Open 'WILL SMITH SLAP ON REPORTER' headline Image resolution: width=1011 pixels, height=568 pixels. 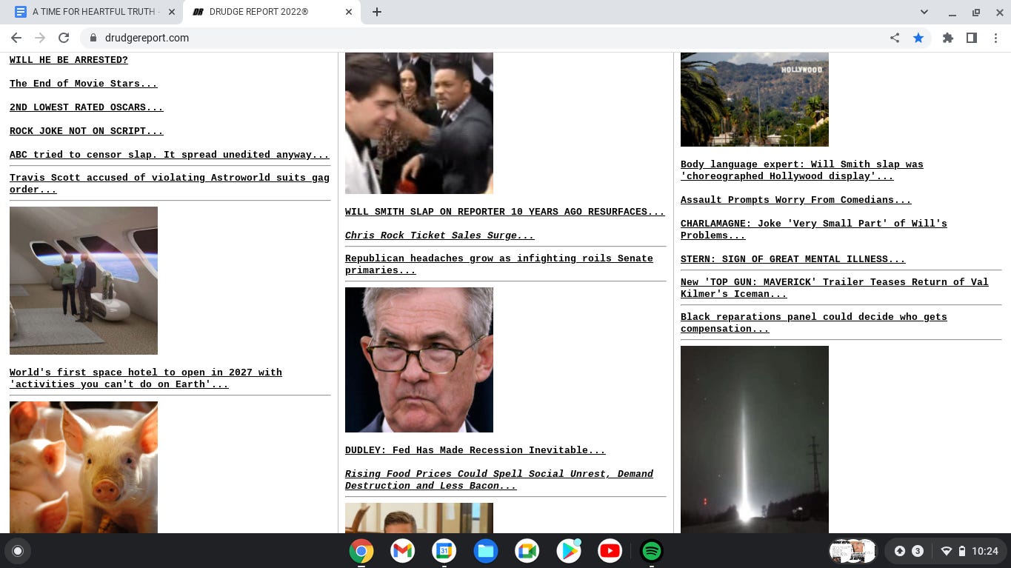[505, 212]
